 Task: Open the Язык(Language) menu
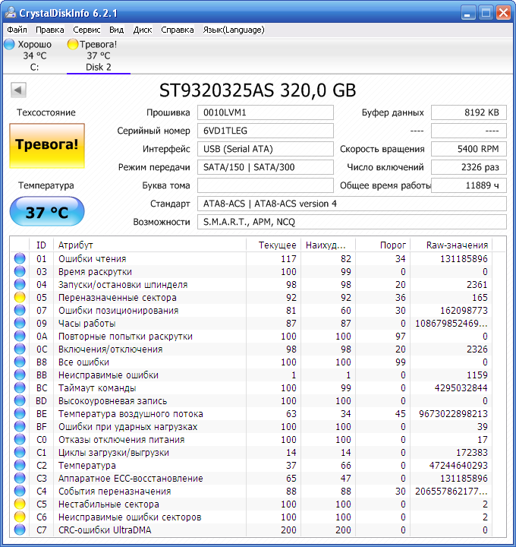tap(234, 30)
